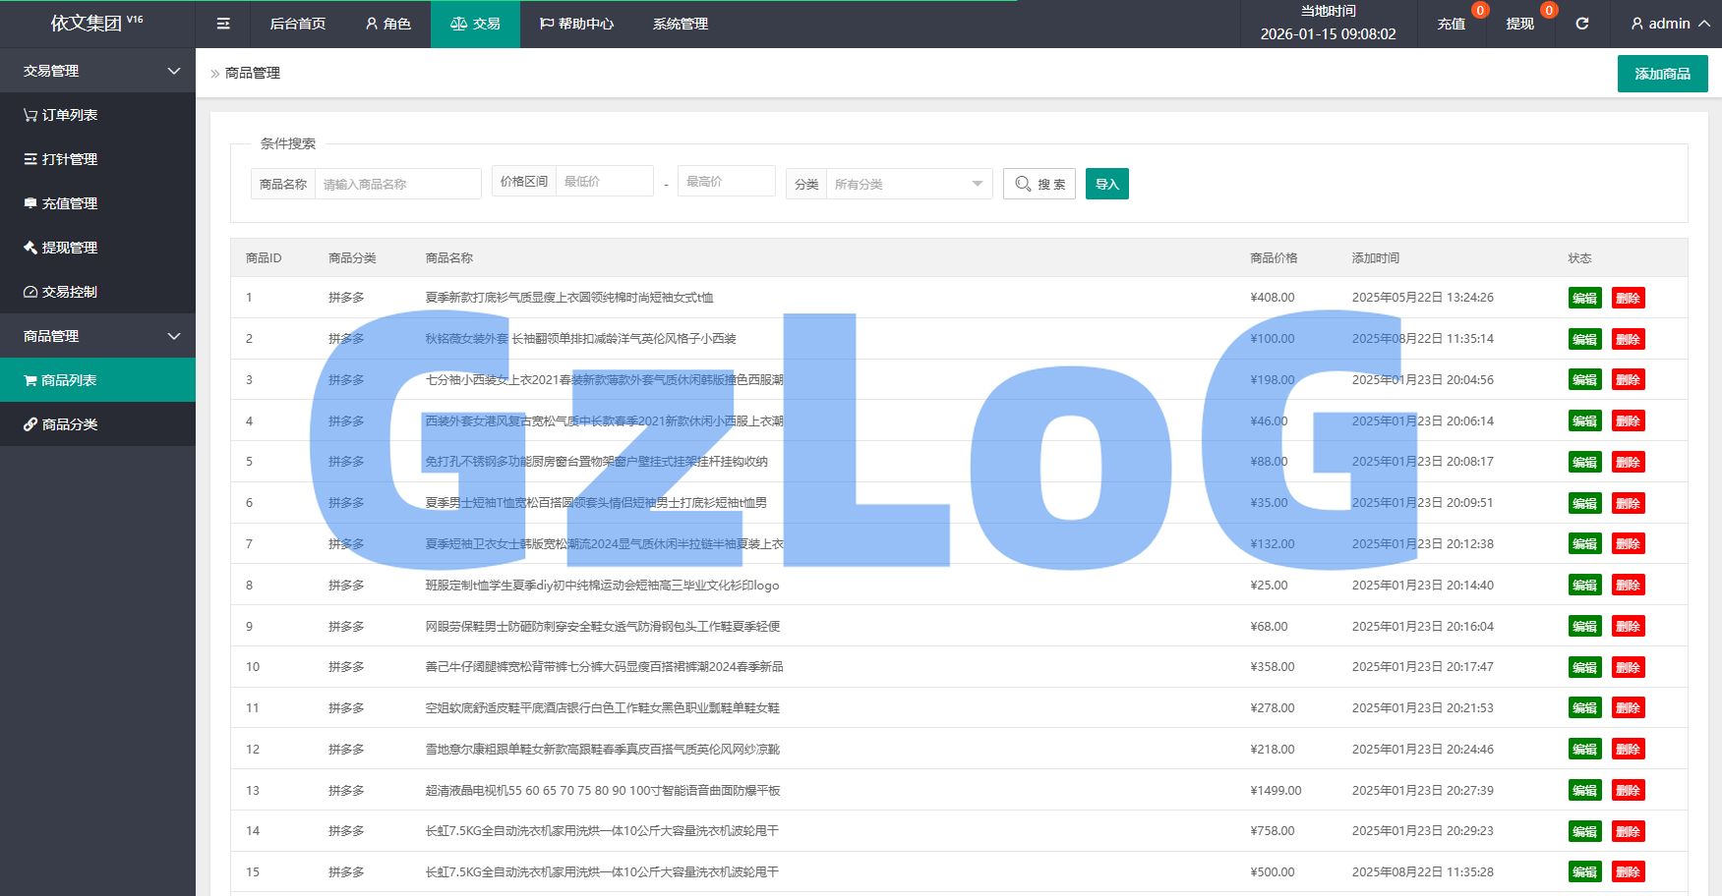Collapse the 交易管理 sidebar group
This screenshot has height=896, width=1722.
click(97, 71)
